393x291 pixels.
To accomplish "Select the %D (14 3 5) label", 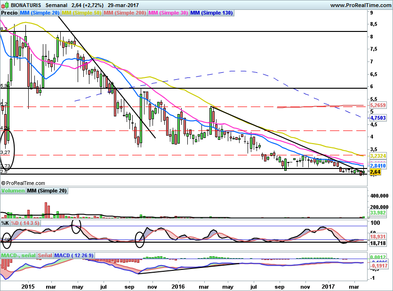I will pos(25,223).
